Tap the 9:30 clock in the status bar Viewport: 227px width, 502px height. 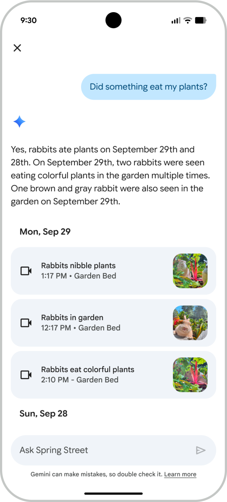point(29,20)
